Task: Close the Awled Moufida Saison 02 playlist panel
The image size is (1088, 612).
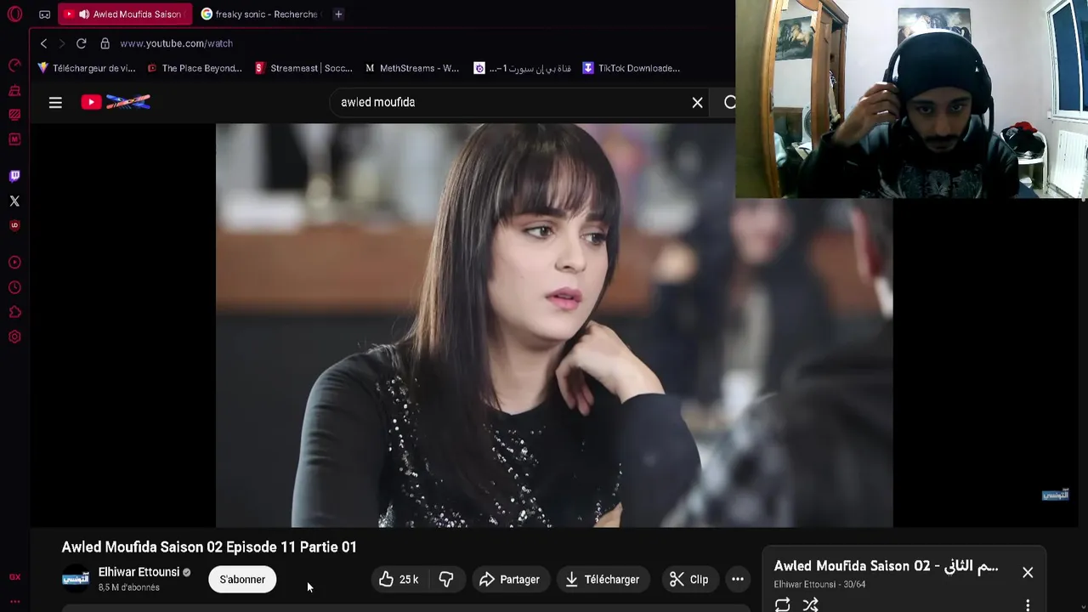Action: pos(1028,572)
